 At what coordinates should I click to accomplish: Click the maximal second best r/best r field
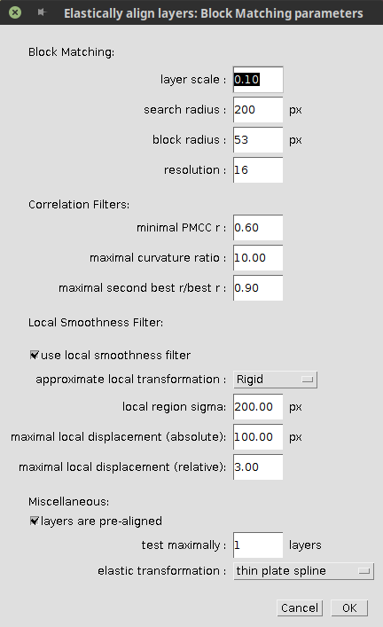(x=258, y=288)
